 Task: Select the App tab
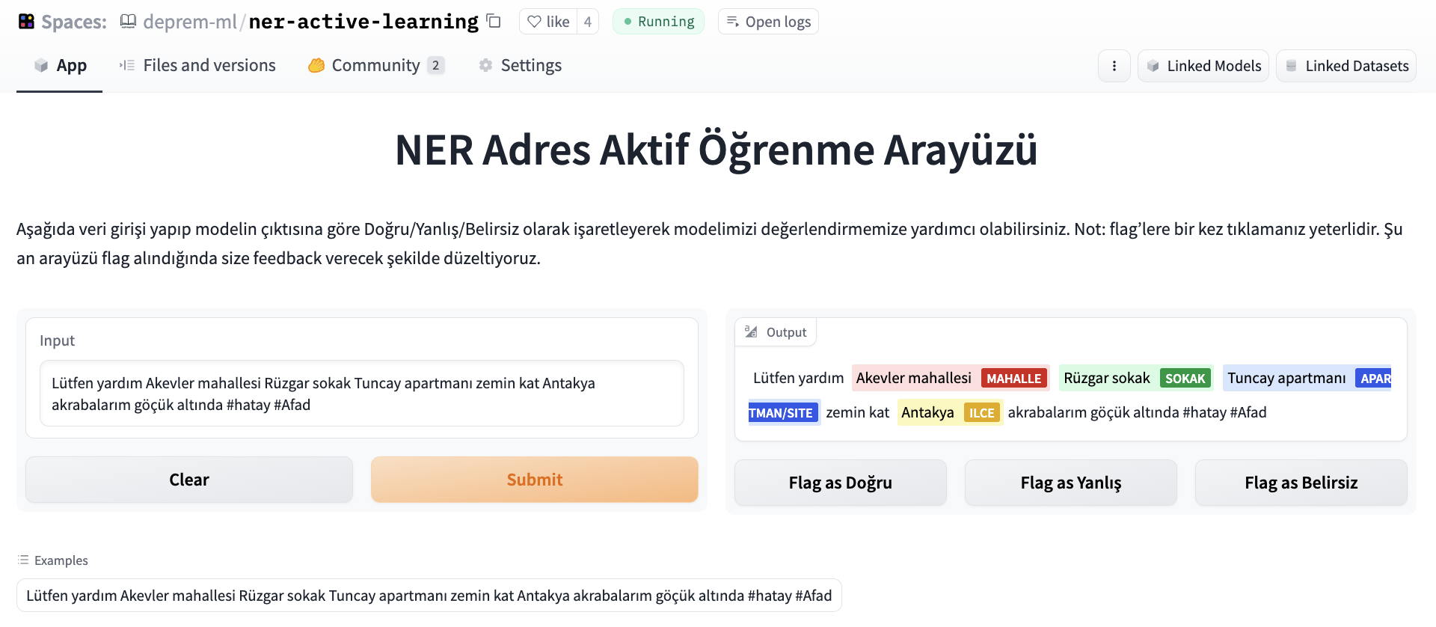click(x=60, y=66)
